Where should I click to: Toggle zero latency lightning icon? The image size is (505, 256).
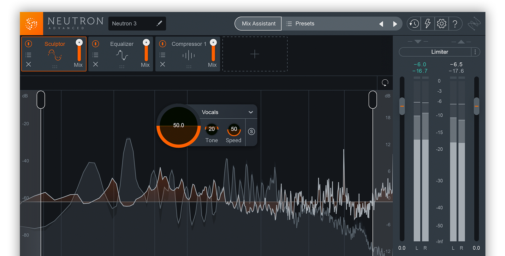pyautogui.click(x=428, y=24)
